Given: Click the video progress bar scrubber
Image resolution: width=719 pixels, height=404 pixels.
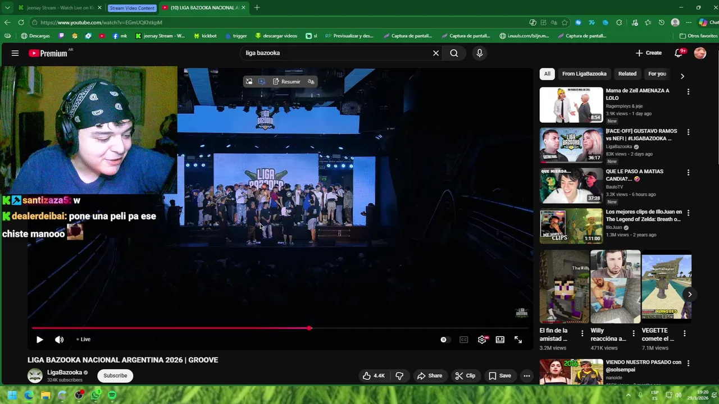Looking at the screenshot, I should pos(309,328).
